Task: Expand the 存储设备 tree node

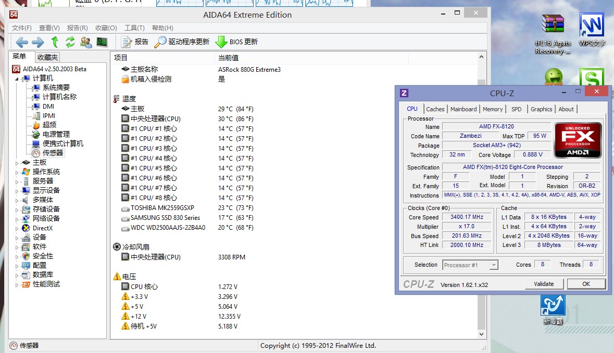Action: click(x=17, y=210)
